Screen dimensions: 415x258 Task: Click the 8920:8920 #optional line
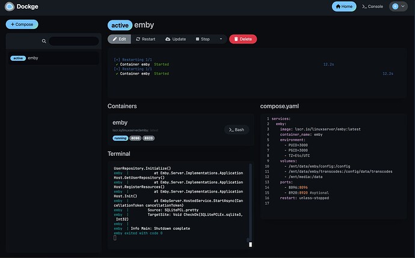(307, 192)
